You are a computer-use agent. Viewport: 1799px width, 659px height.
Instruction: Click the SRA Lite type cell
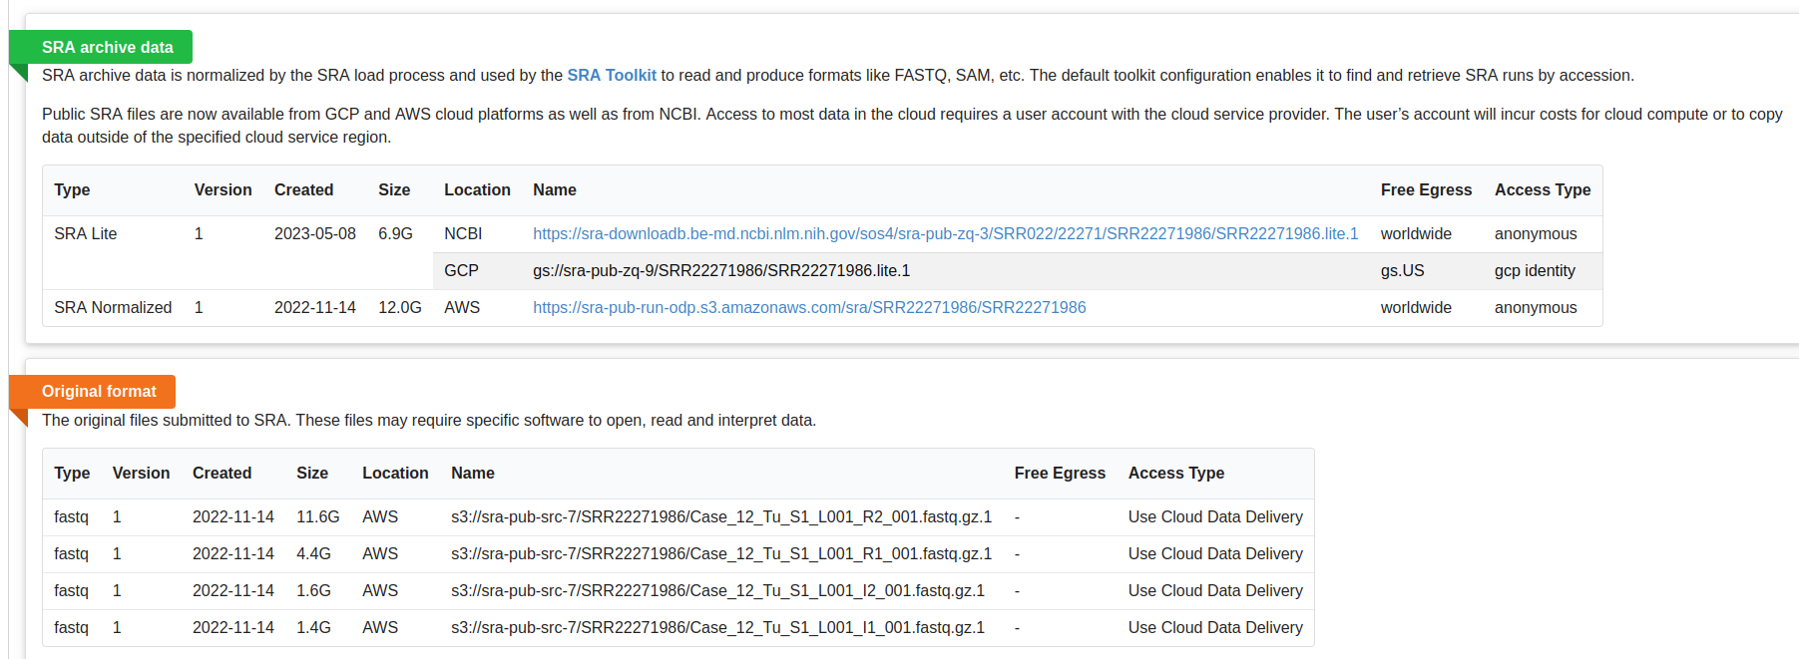pos(86,234)
